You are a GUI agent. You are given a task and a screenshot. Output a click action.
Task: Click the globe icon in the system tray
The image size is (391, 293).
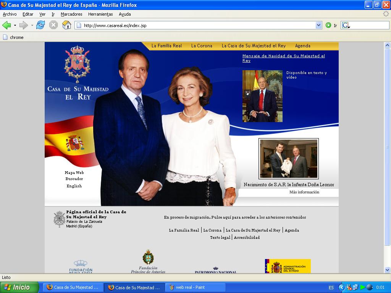[370, 288]
